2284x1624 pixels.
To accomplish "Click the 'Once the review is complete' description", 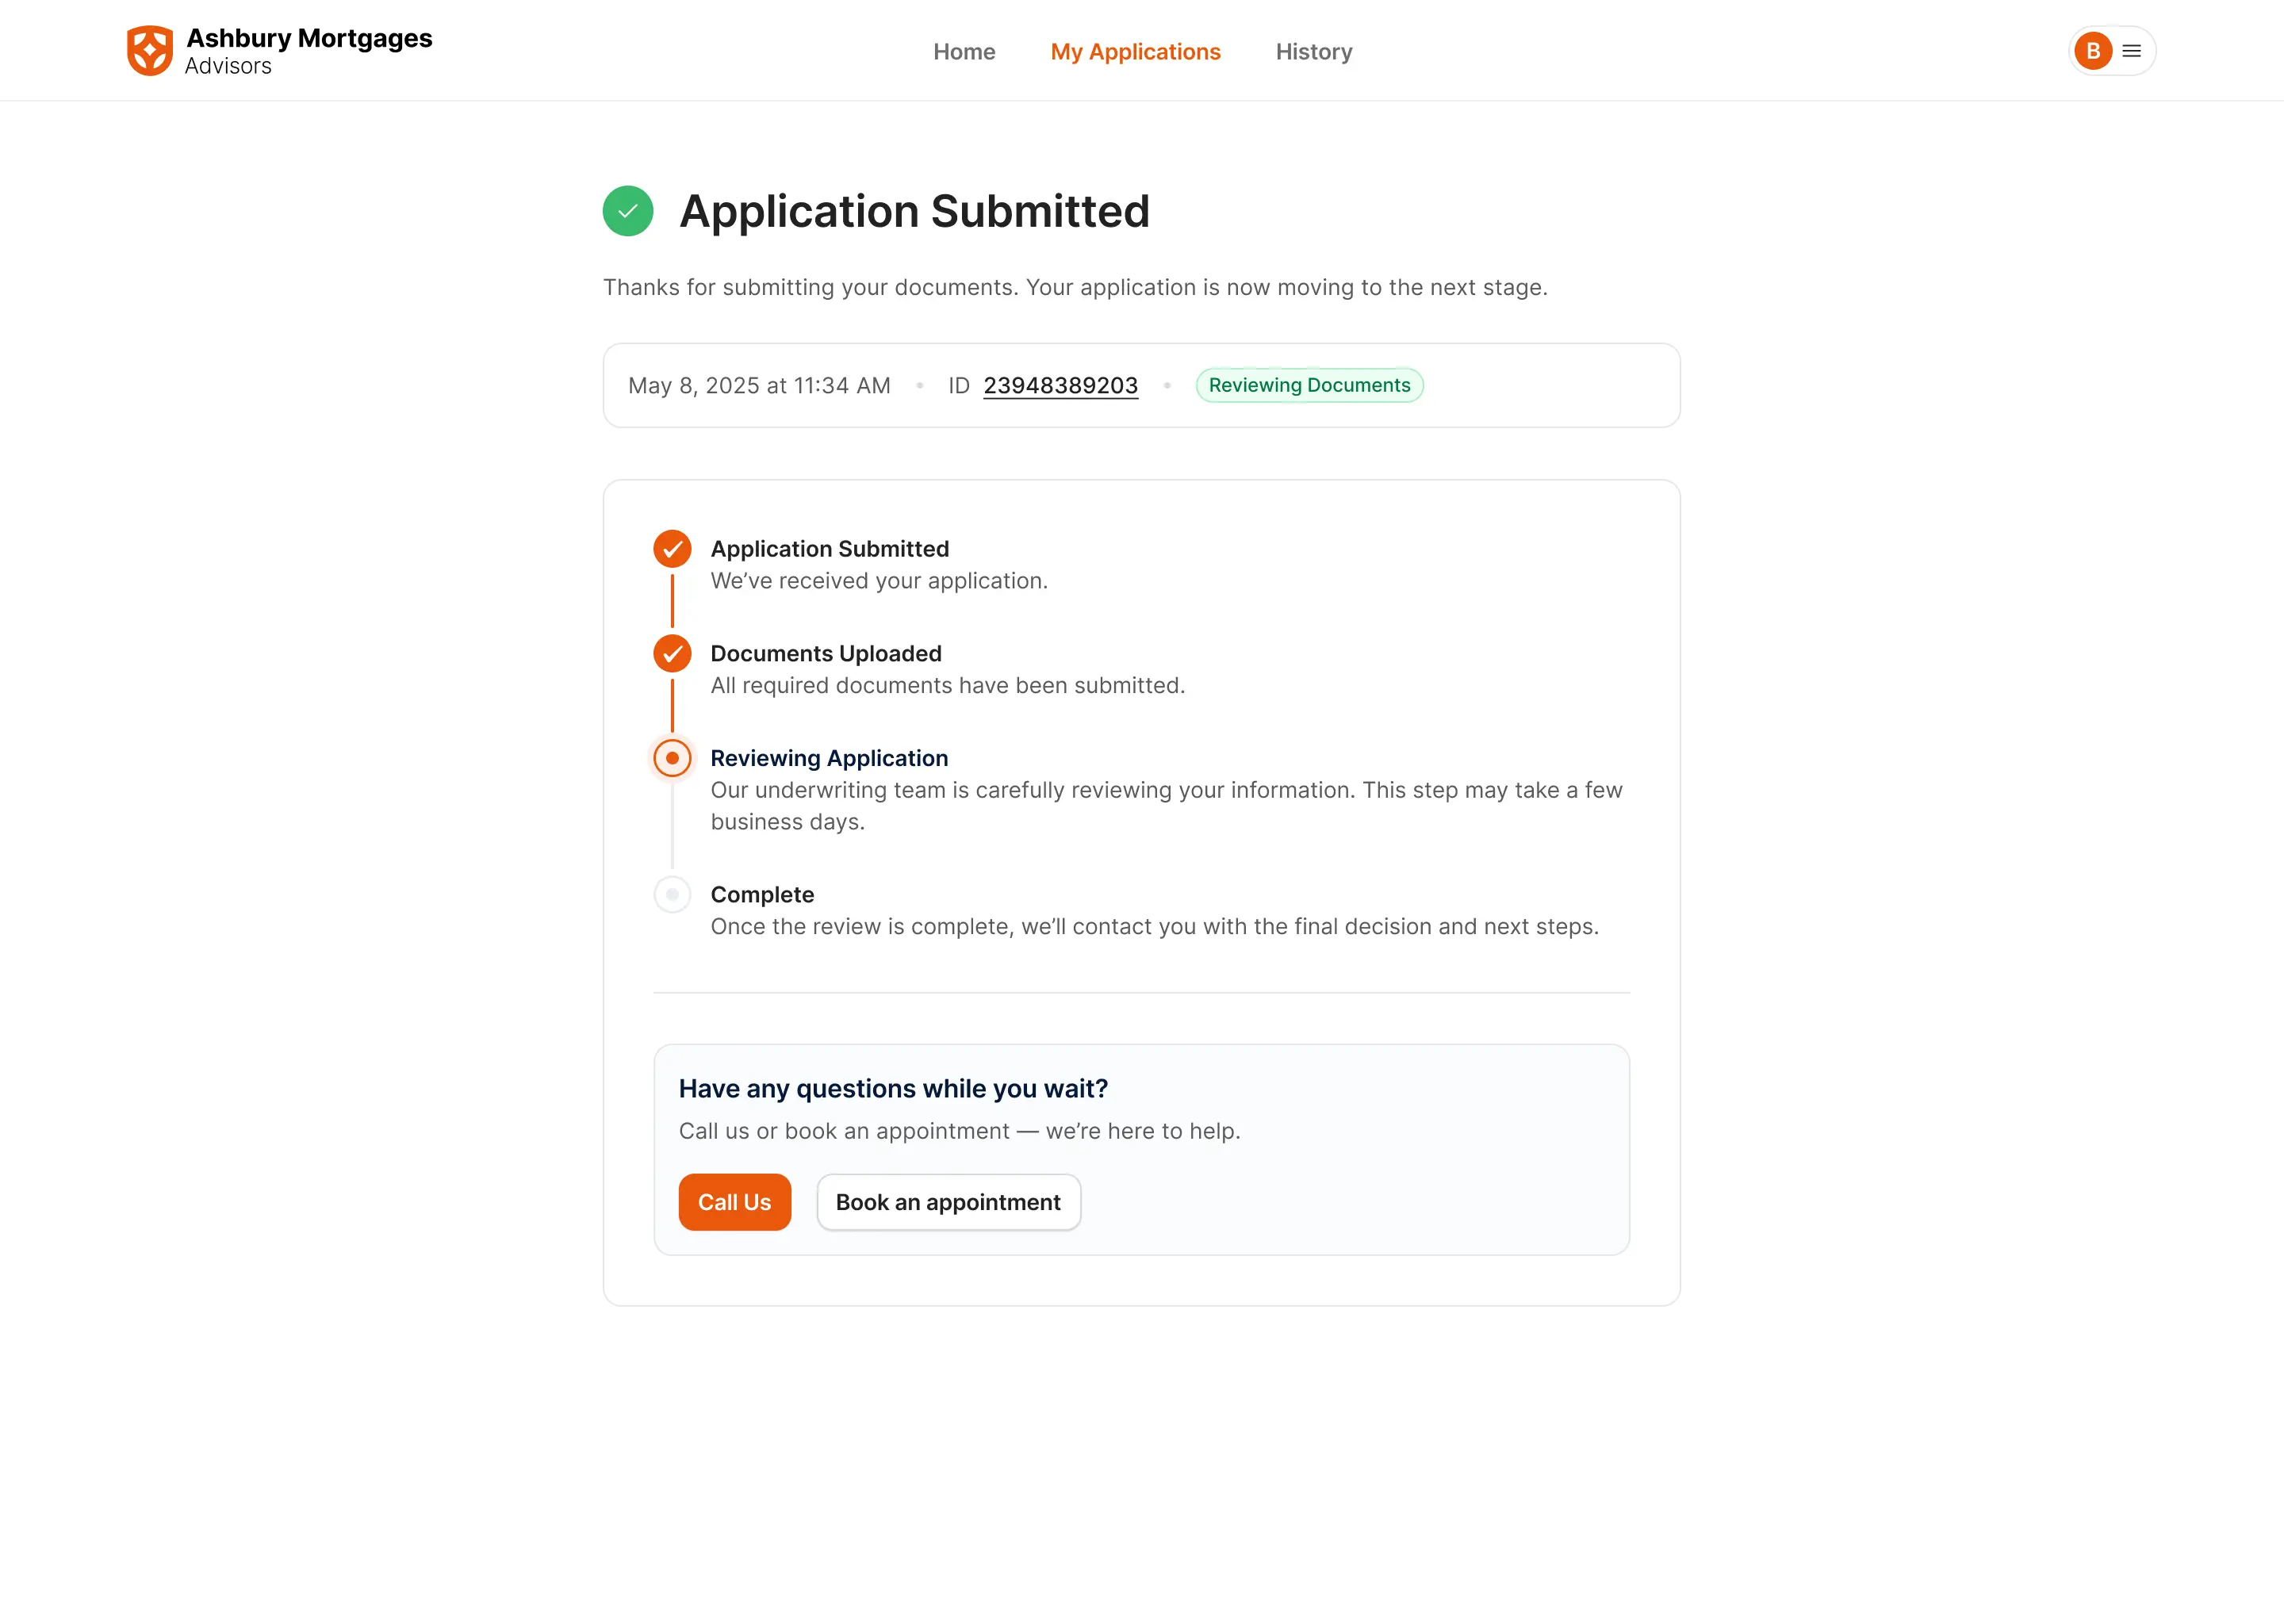I will (x=1154, y=926).
